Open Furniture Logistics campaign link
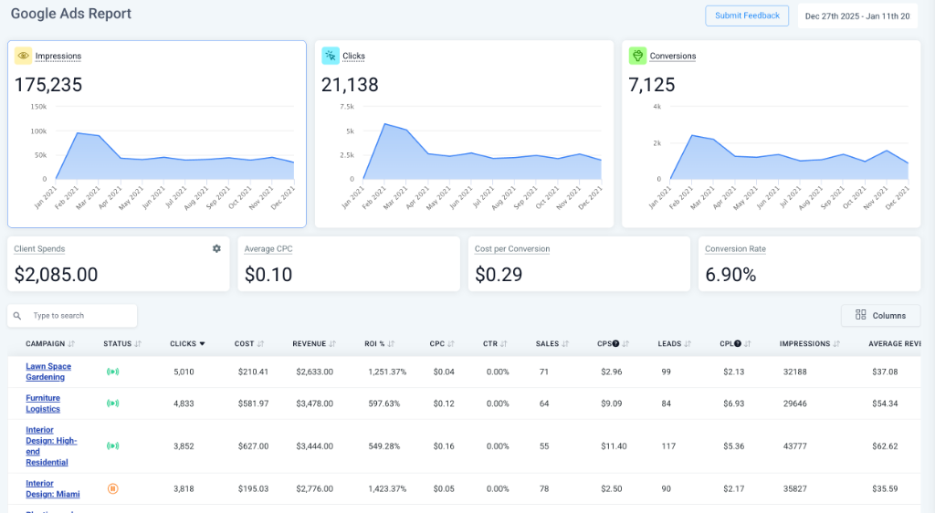The image size is (935, 513). click(43, 403)
